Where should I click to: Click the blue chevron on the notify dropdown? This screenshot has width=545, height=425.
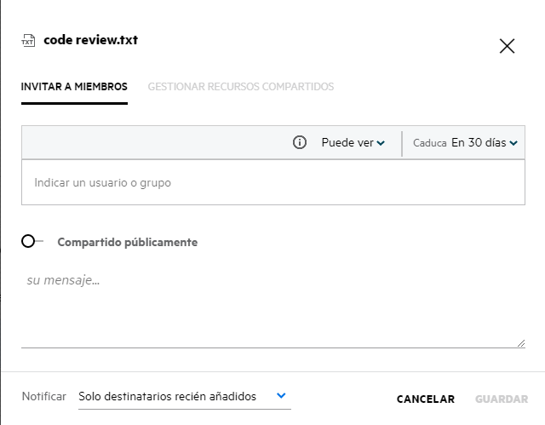click(x=282, y=396)
